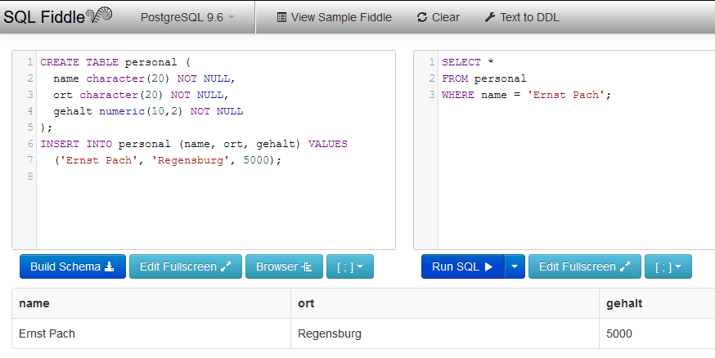This screenshot has width=715, height=358.
Task: Click the Run SQL button
Action: 463,266
